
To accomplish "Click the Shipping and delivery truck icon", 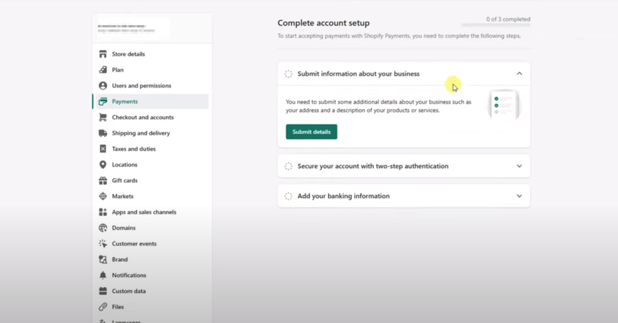I will click(103, 133).
